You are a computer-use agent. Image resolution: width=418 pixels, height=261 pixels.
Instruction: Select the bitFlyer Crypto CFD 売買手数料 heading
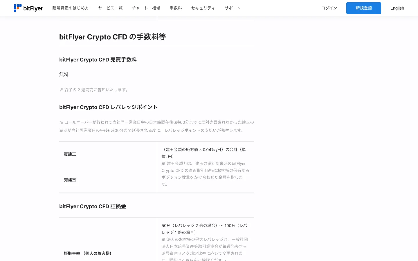click(x=98, y=60)
